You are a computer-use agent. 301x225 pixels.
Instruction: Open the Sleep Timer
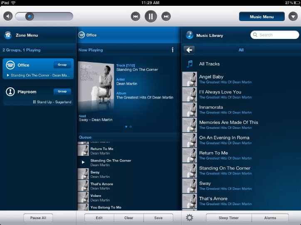229,218
